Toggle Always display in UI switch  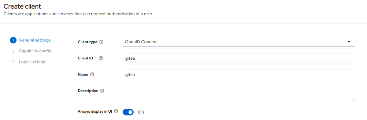pos(128,112)
